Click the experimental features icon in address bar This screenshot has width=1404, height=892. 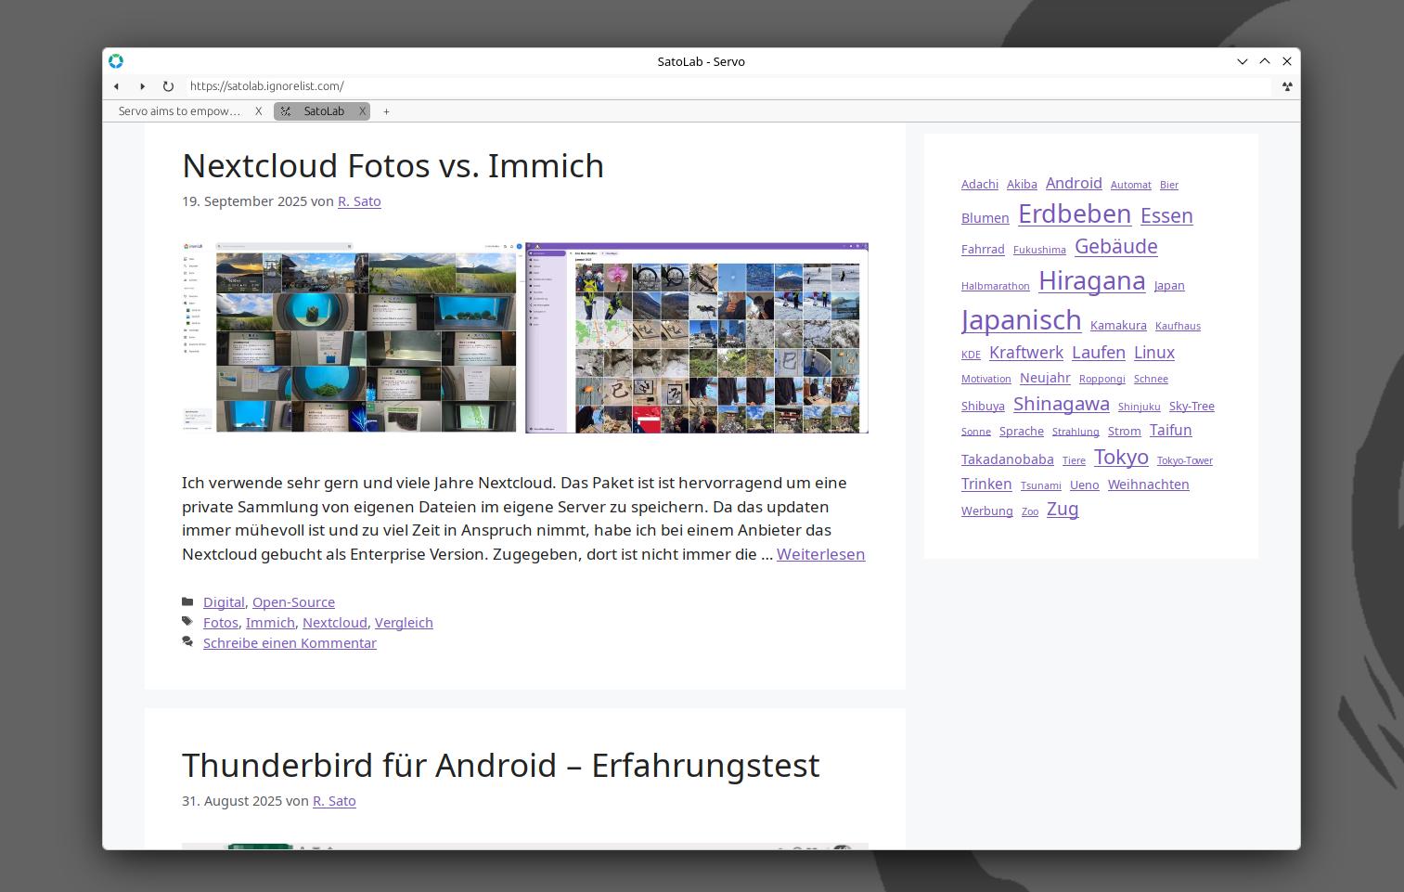(x=1286, y=86)
